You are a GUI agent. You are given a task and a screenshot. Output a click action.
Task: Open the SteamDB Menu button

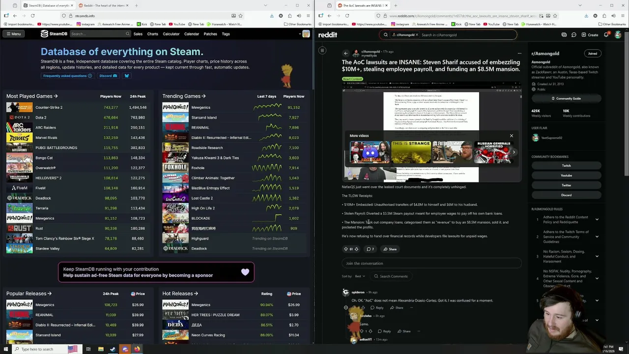pyautogui.click(x=13, y=34)
